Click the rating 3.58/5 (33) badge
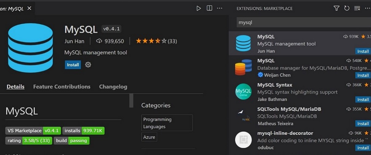371x155 pixels. tap(29, 140)
